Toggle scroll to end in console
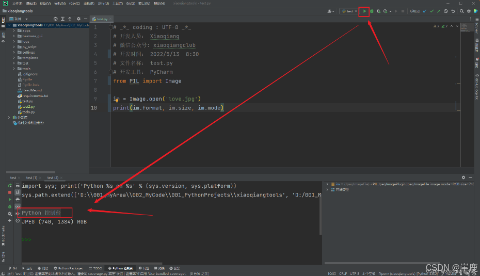The width and height of the screenshot is (480, 276). (x=18, y=192)
